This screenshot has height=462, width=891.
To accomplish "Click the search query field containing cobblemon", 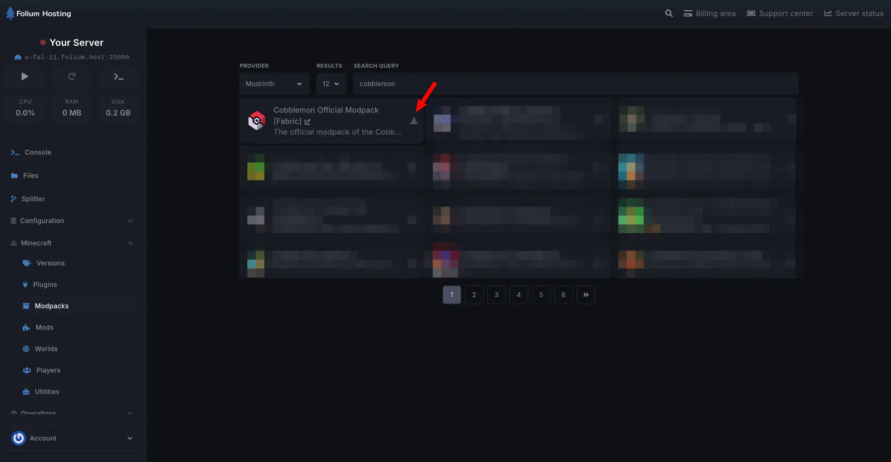I will [575, 84].
